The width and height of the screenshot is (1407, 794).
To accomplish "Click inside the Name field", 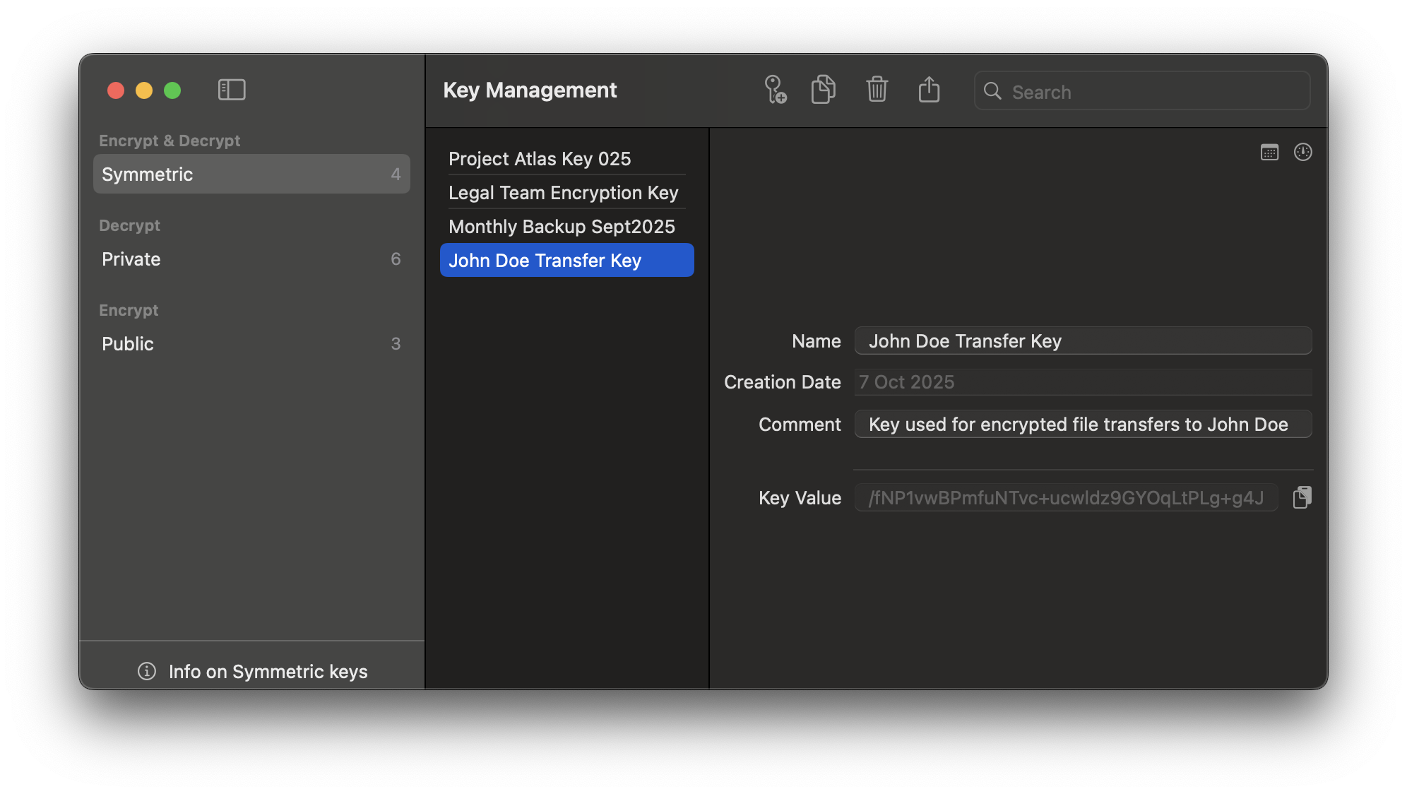I will [x=1083, y=340].
